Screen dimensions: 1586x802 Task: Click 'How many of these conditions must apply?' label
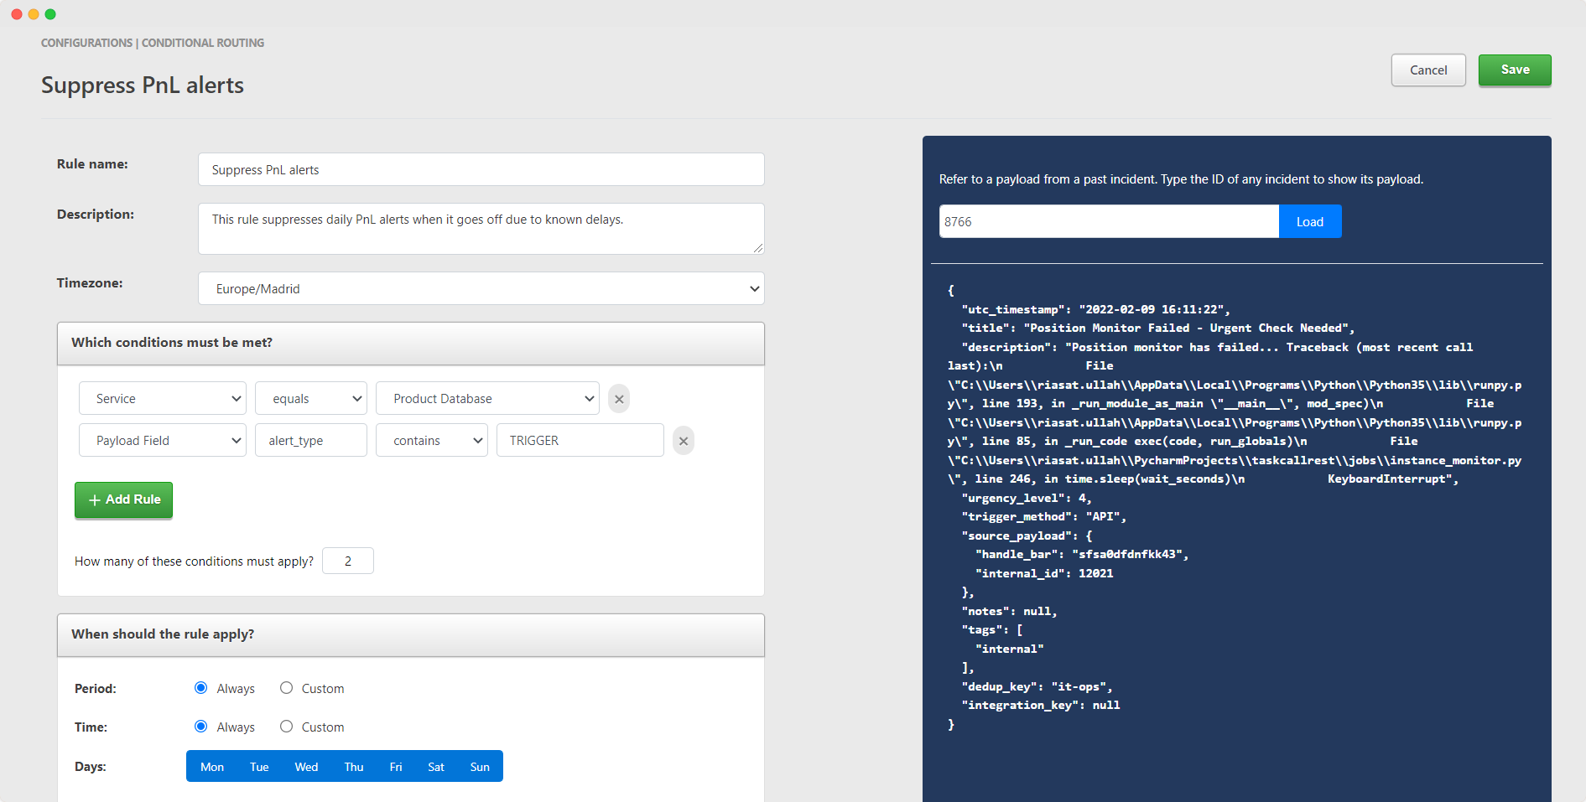pyautogui.click(x=194, y=561)
